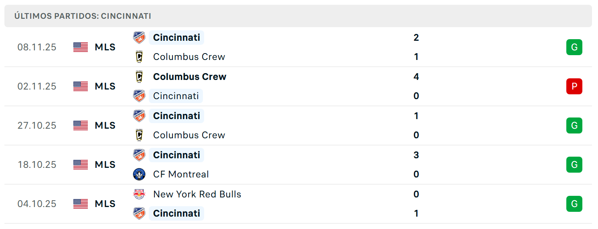Click CF Montreal team logo
Screen dimensions: 598x229
[139, 174]
